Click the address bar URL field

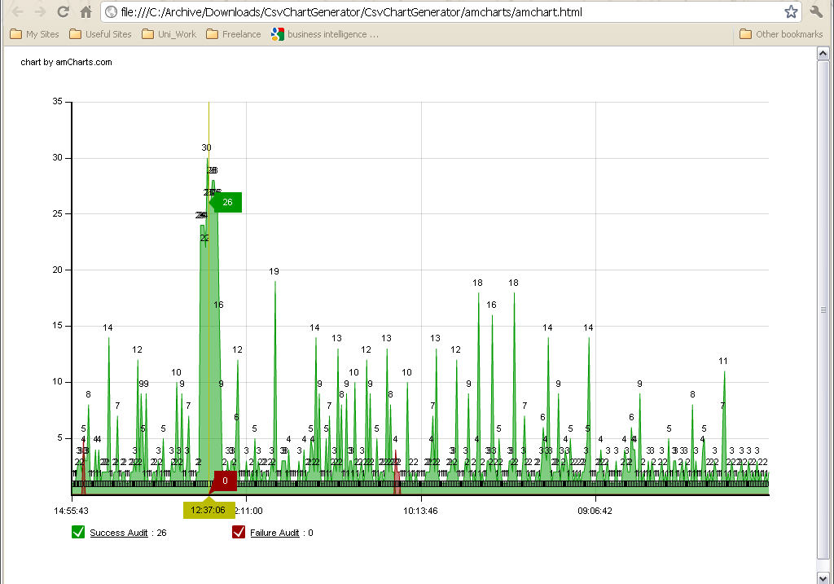440,12
